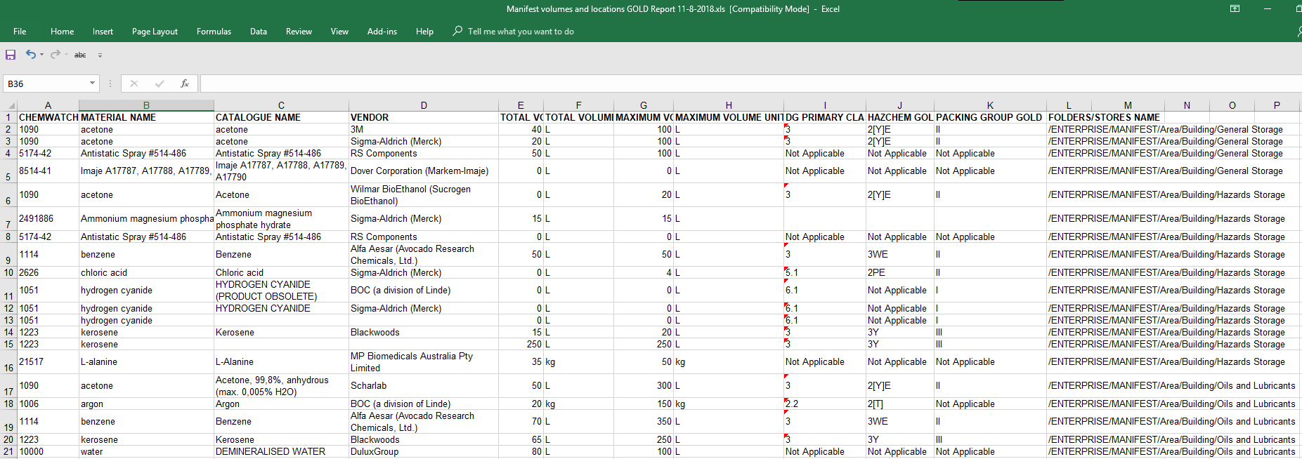Click the strikethrough abc icon

coord(80,55)
